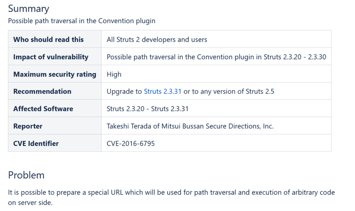The height and width of the screenshot is (211, 355).
Task: Click the Problem heading
Action: [26, 175]
